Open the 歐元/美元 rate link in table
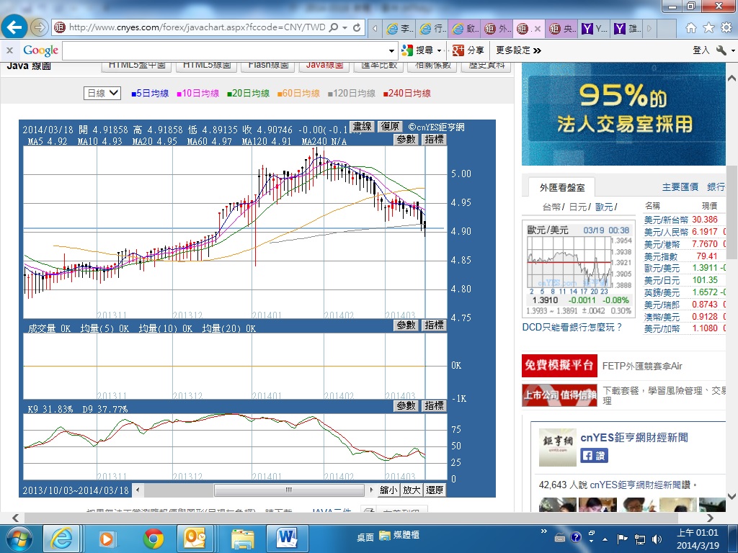The image size is (738, 553). (662, 268)
